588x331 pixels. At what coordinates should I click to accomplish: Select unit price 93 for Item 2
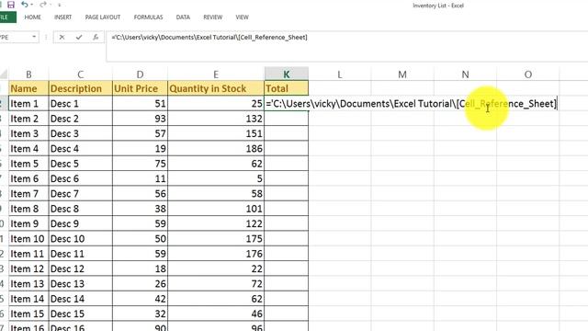click(140, 119)
